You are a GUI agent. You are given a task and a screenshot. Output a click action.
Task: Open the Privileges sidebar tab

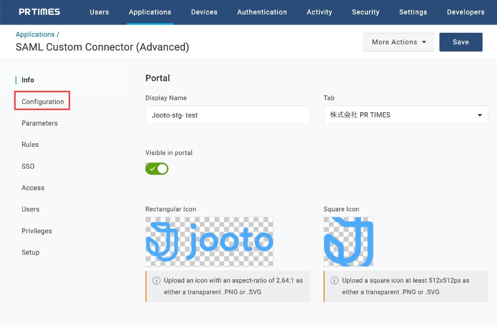[37, 231]
